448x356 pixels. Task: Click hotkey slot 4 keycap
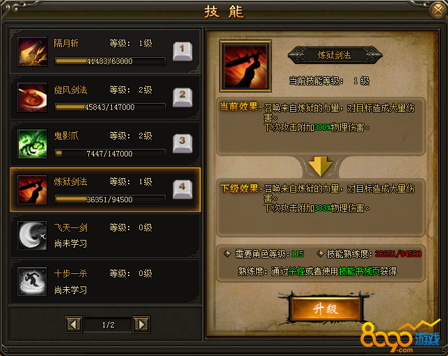[182, 190]
